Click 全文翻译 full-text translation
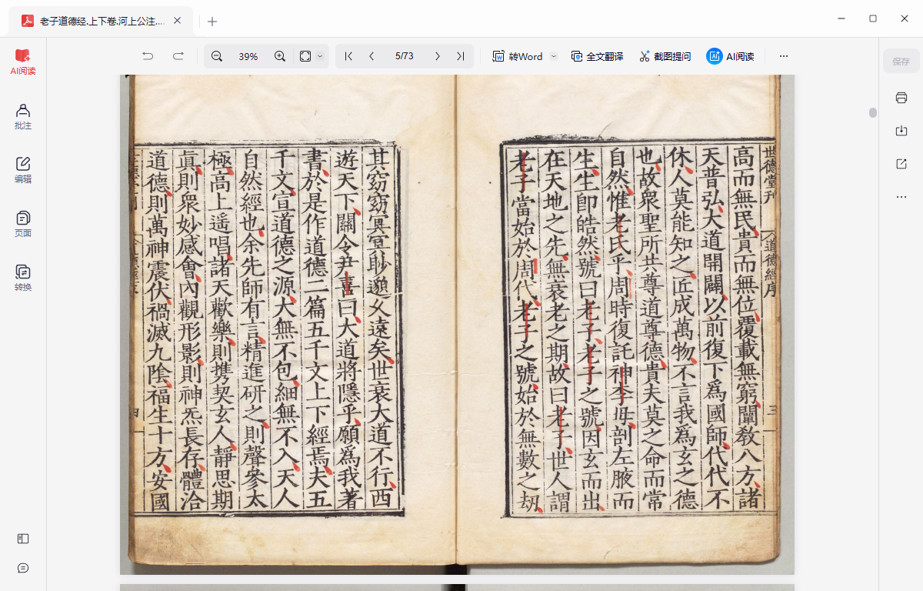Viewport: 923px width, 591px height. pyautogui.click(x=597, y=56)
